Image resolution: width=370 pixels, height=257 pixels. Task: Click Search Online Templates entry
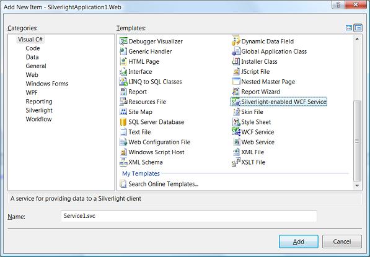[159, 184]
